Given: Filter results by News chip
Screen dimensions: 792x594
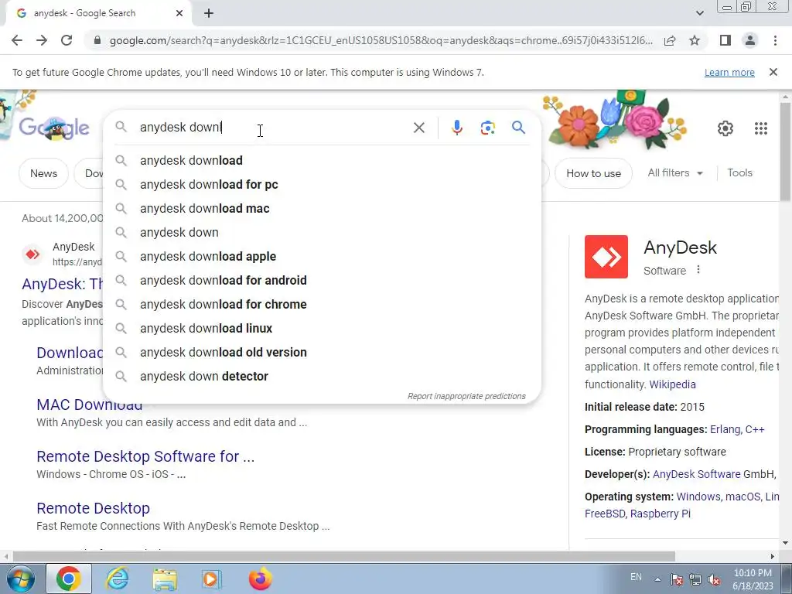Looking at the screenshot, I should click(x=43, y=173).
